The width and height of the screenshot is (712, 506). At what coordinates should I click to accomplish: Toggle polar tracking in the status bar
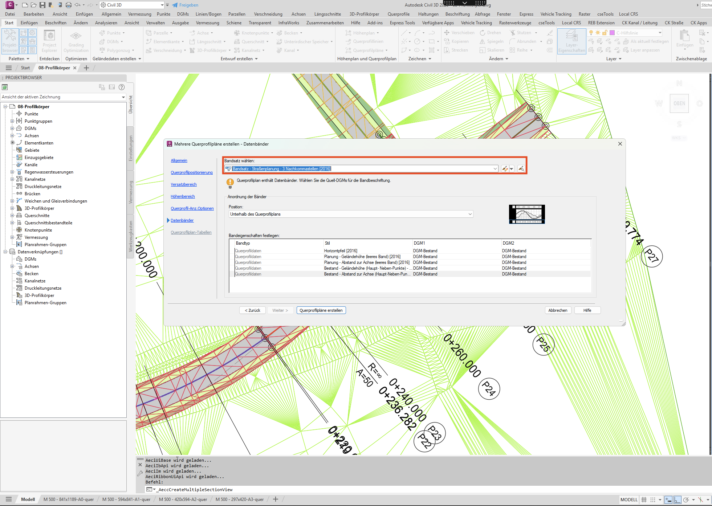pyautogui.click(x=686, y=500)
